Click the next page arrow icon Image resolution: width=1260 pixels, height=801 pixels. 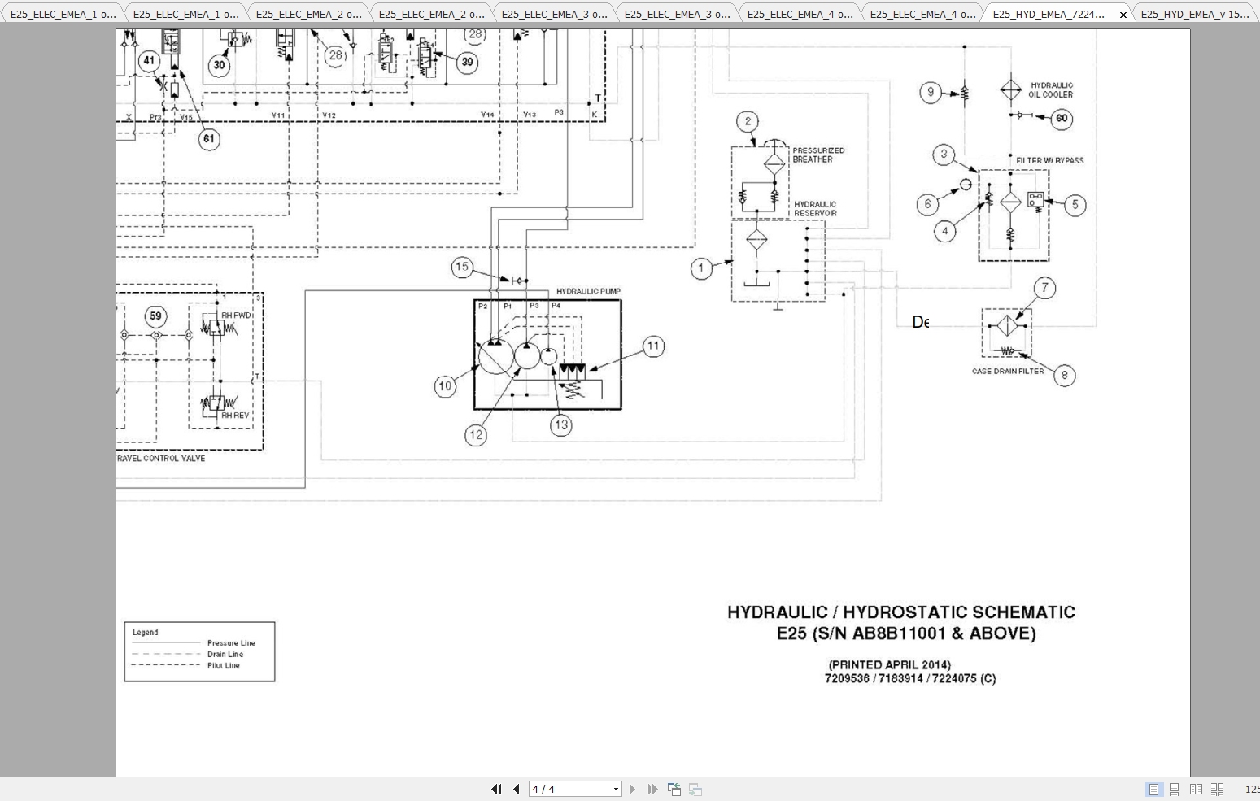point(634,789)
